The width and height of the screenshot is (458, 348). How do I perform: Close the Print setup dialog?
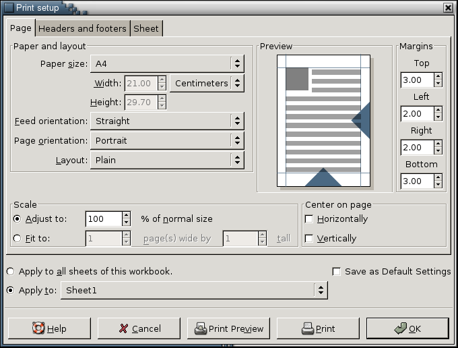coord(448,7)
